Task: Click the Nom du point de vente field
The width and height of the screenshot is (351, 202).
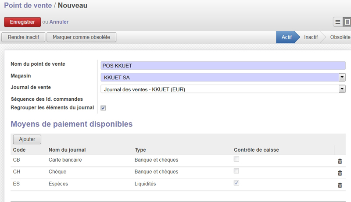Action: tap(223, 66)
